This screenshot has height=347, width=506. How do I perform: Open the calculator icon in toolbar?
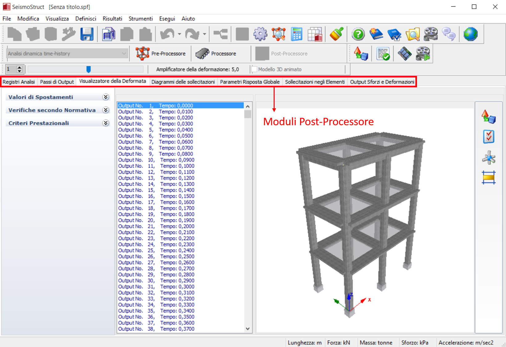click(296, 34)
